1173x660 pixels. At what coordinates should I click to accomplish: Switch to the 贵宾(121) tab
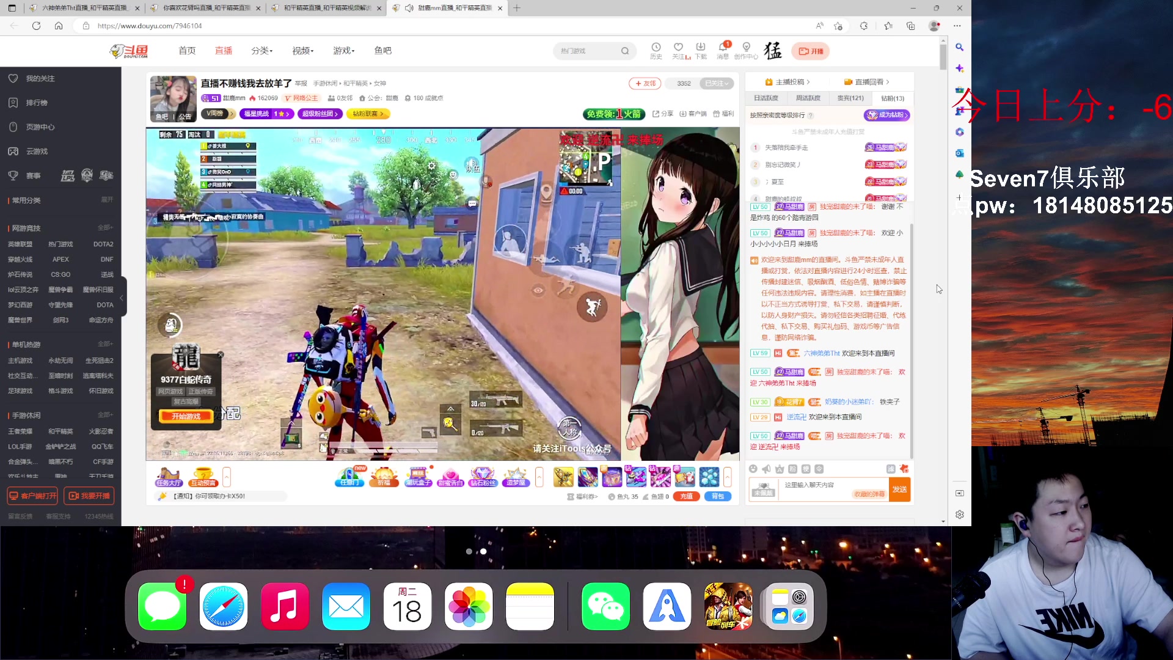(x=850, y=98)
